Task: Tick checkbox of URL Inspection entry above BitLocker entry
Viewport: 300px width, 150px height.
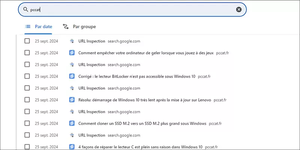Action: [27, 64]
